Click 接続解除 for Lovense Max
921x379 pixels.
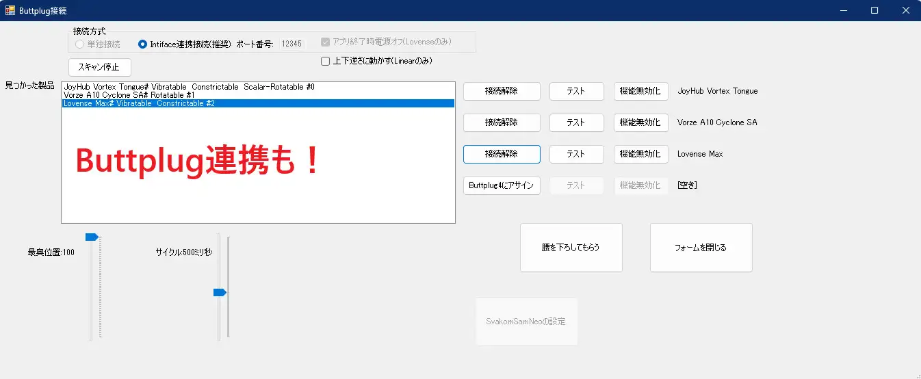pos(502,154)
